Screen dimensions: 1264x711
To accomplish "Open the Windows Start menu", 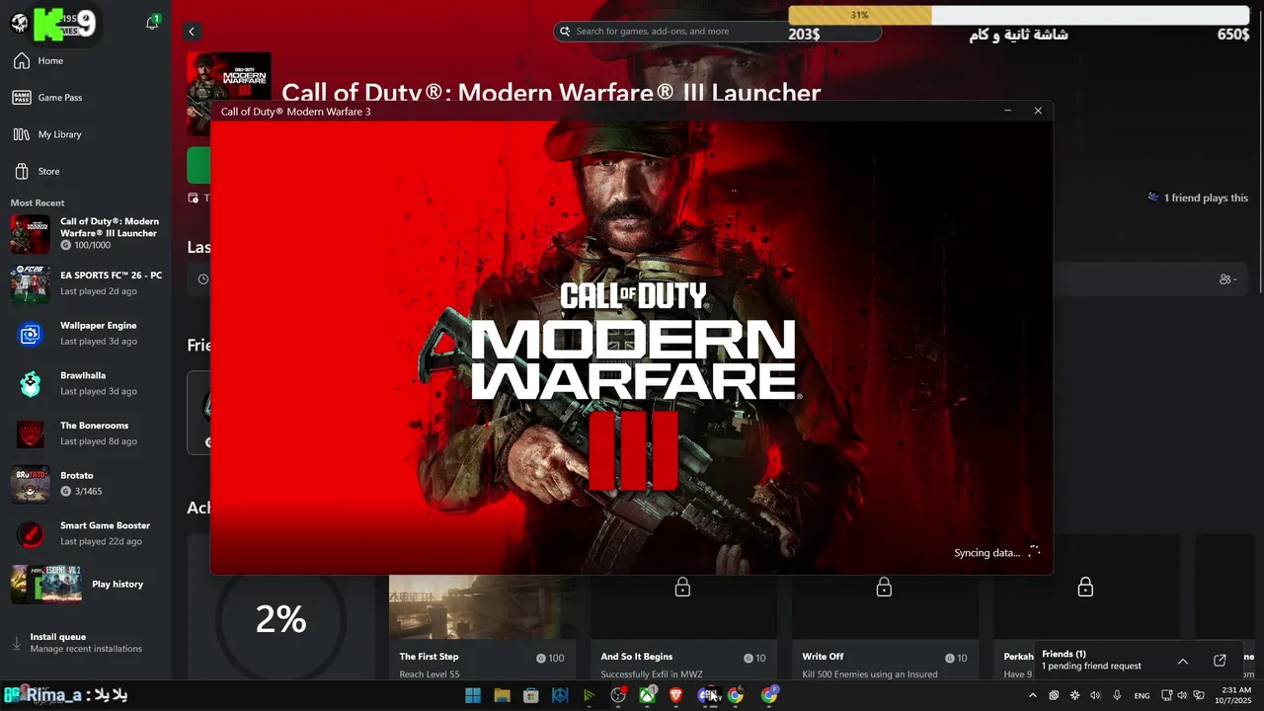I will coord(473,696).
